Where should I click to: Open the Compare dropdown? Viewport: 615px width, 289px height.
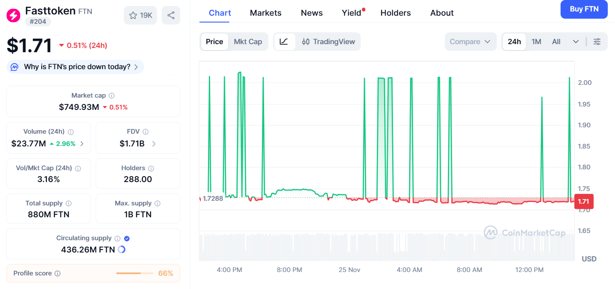point(470,42)
